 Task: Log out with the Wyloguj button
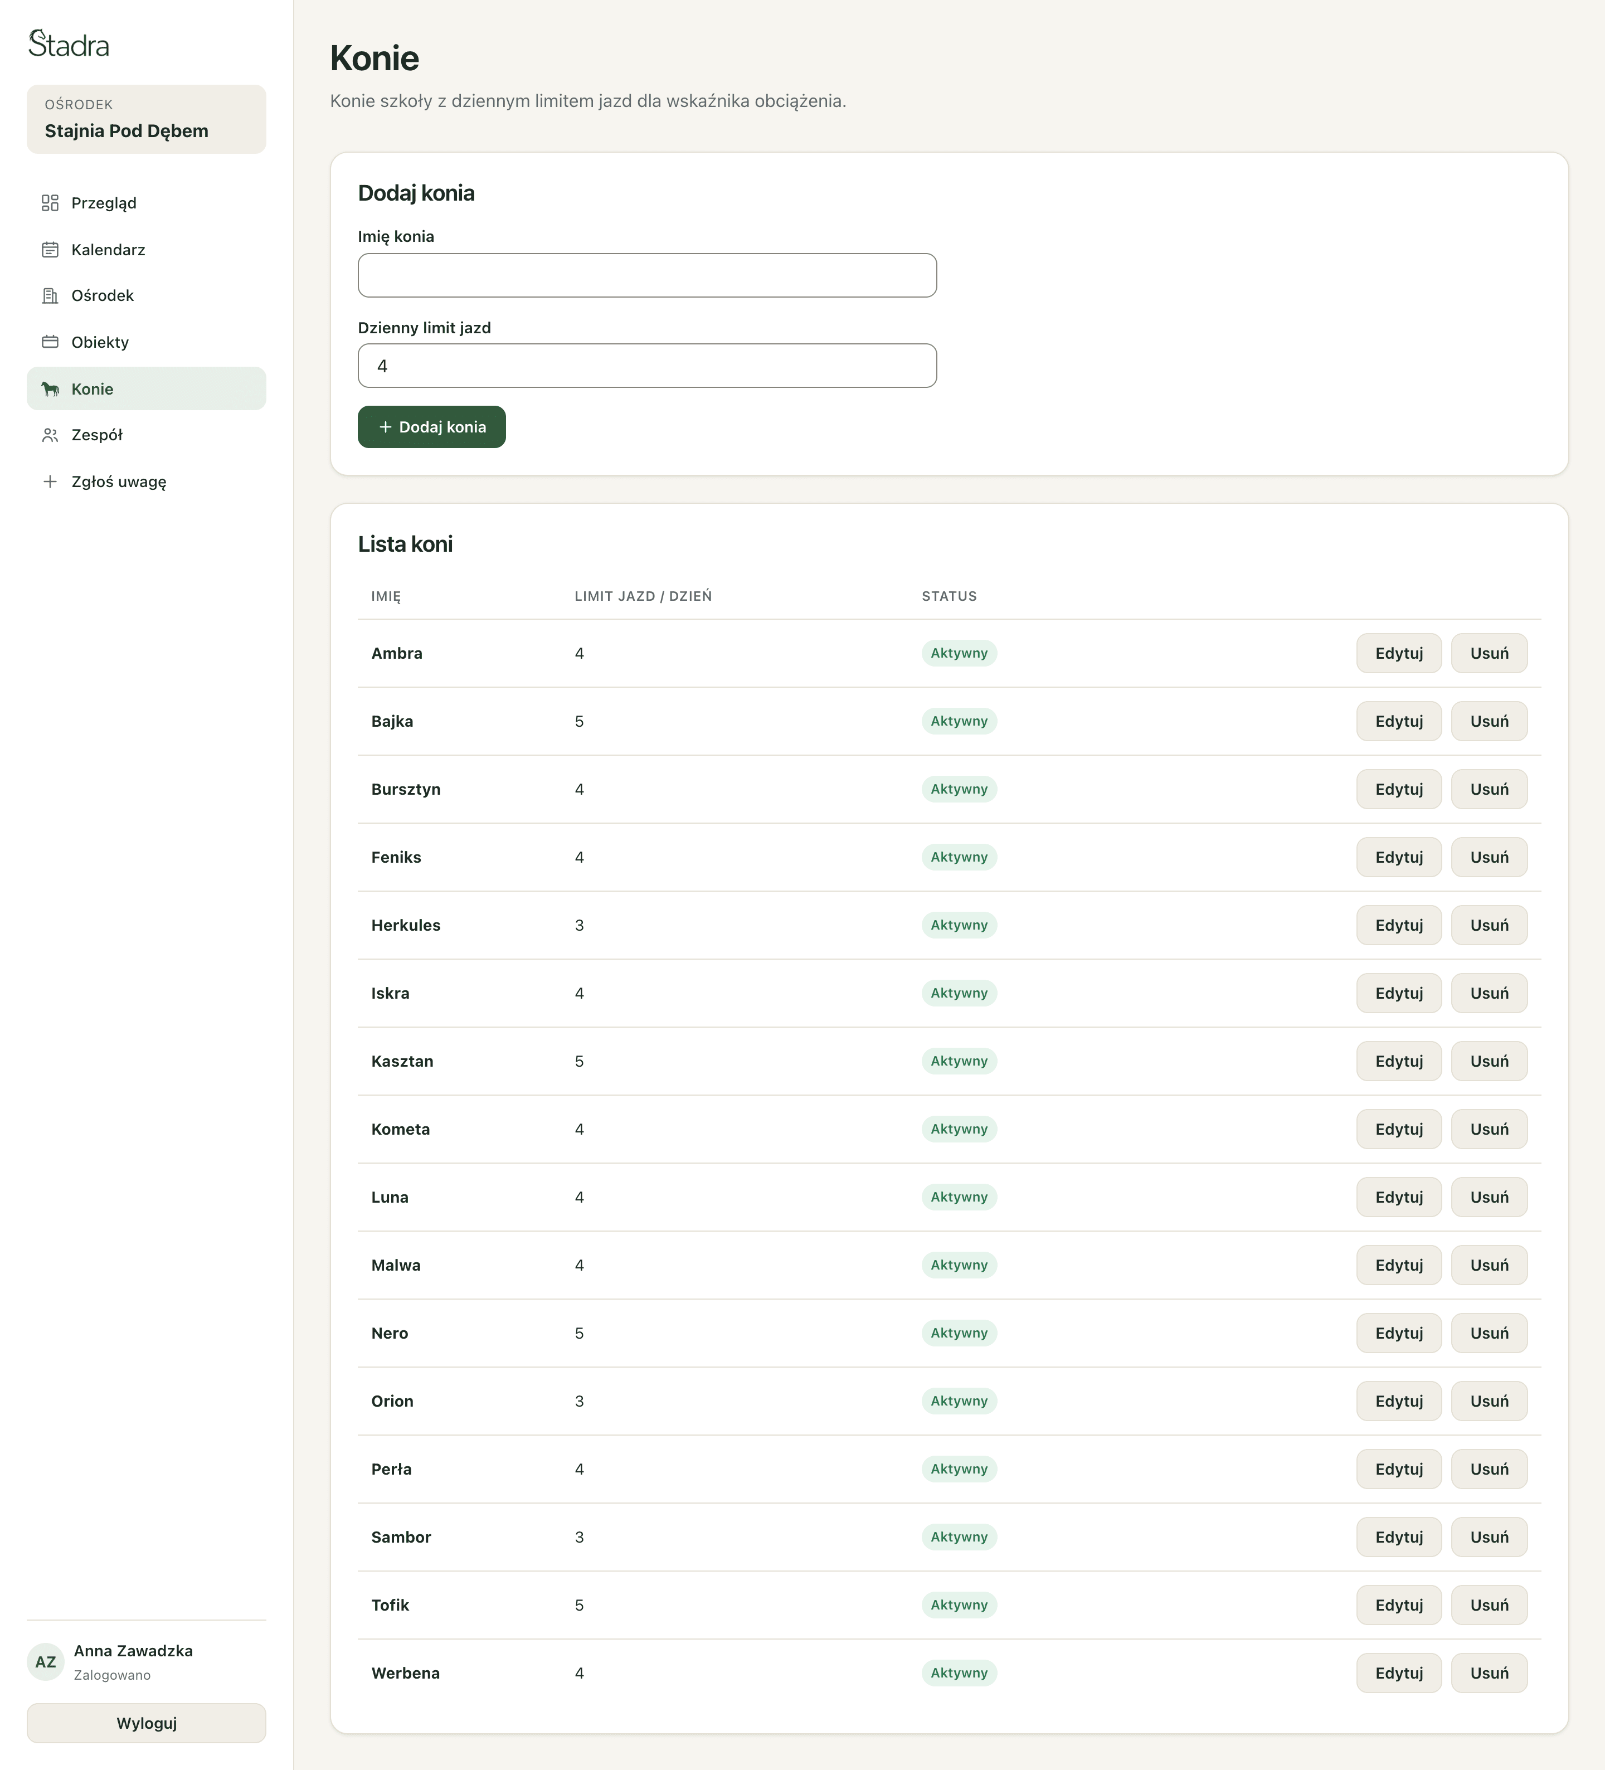[147, 1723]
